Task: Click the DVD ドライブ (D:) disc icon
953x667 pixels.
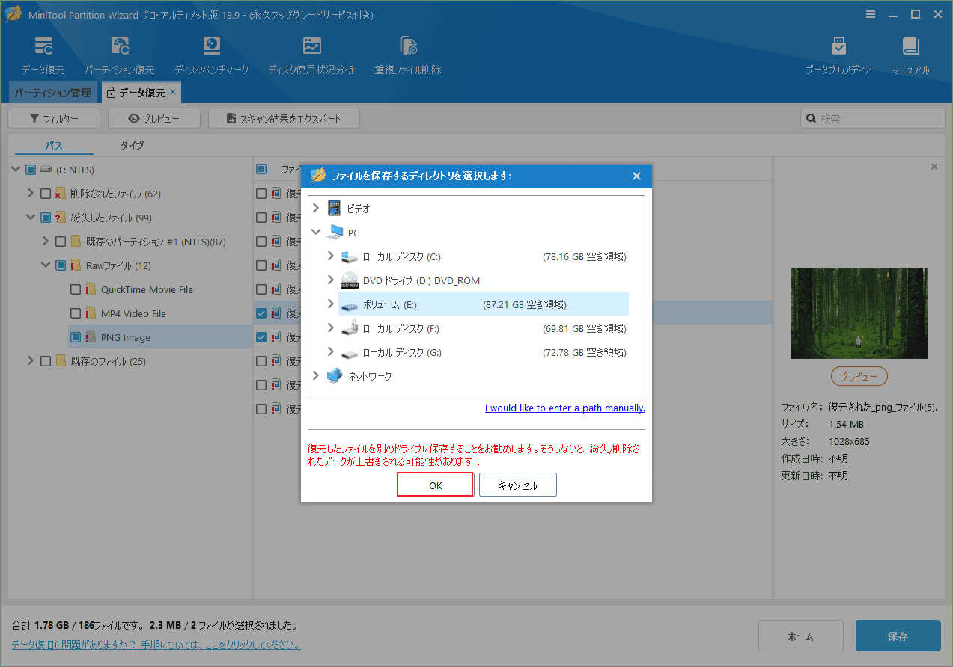Action: coord(349,280)
